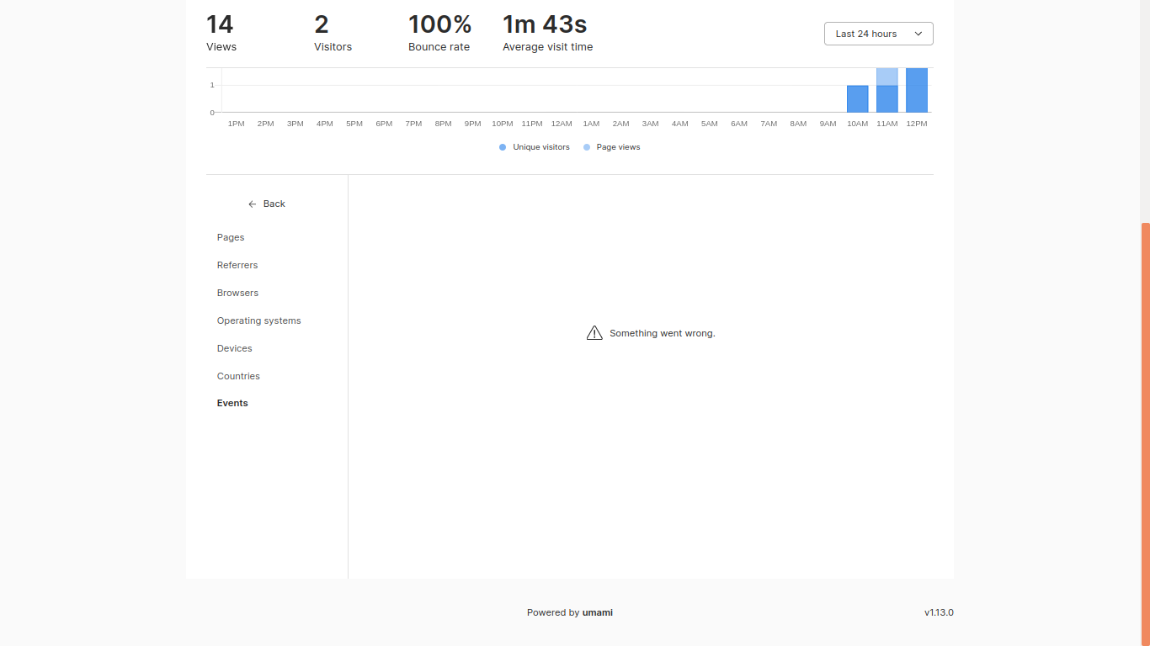This screenshot has height=646, width=1150.
Task: Toggle Unique visitors visibility in the legend
Action: [534, 146]
